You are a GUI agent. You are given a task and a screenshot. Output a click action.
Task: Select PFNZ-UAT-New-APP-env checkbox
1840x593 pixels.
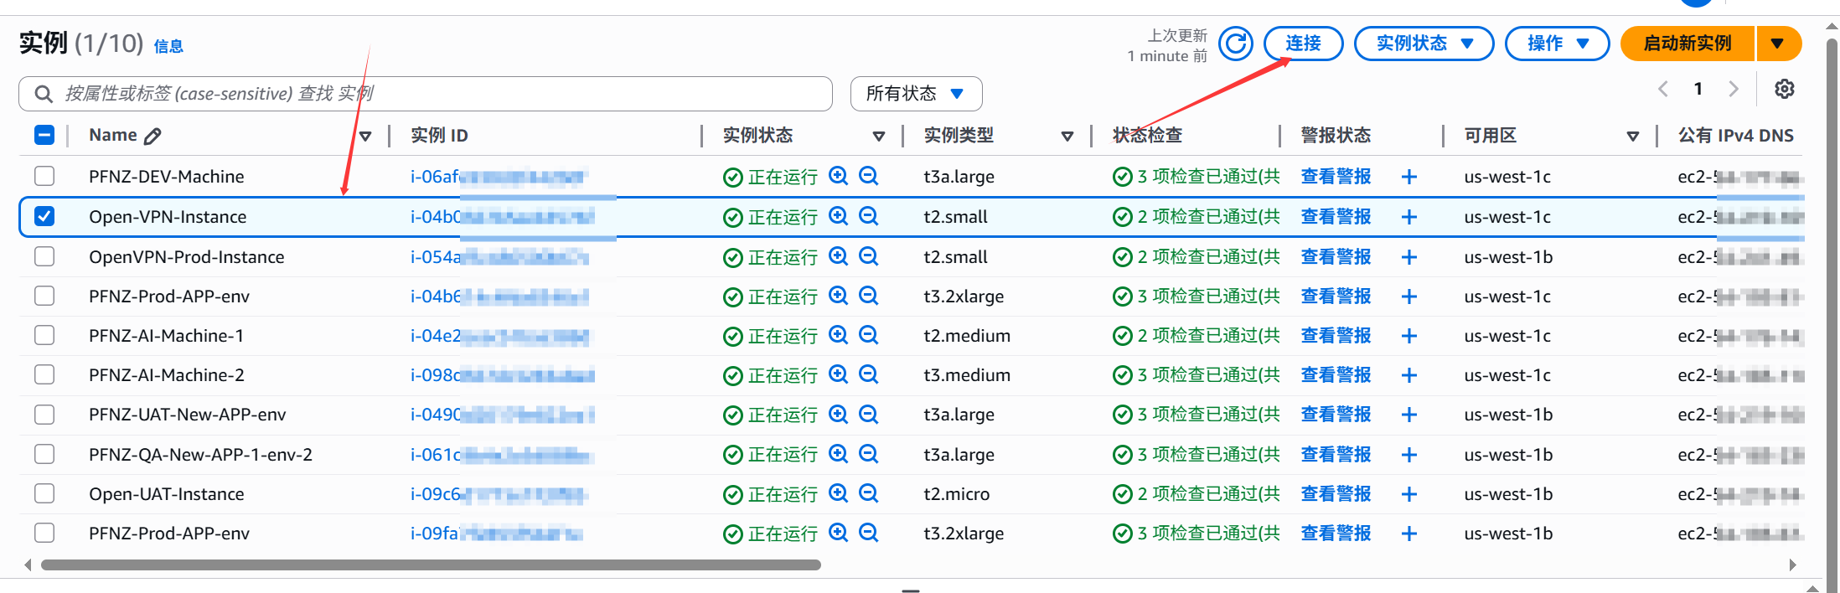[x=44, y=414]
